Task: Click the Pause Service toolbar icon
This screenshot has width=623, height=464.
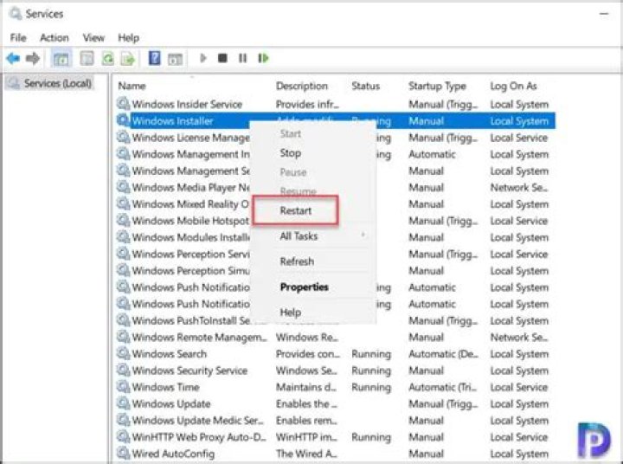Action: [x=242, y=59]
